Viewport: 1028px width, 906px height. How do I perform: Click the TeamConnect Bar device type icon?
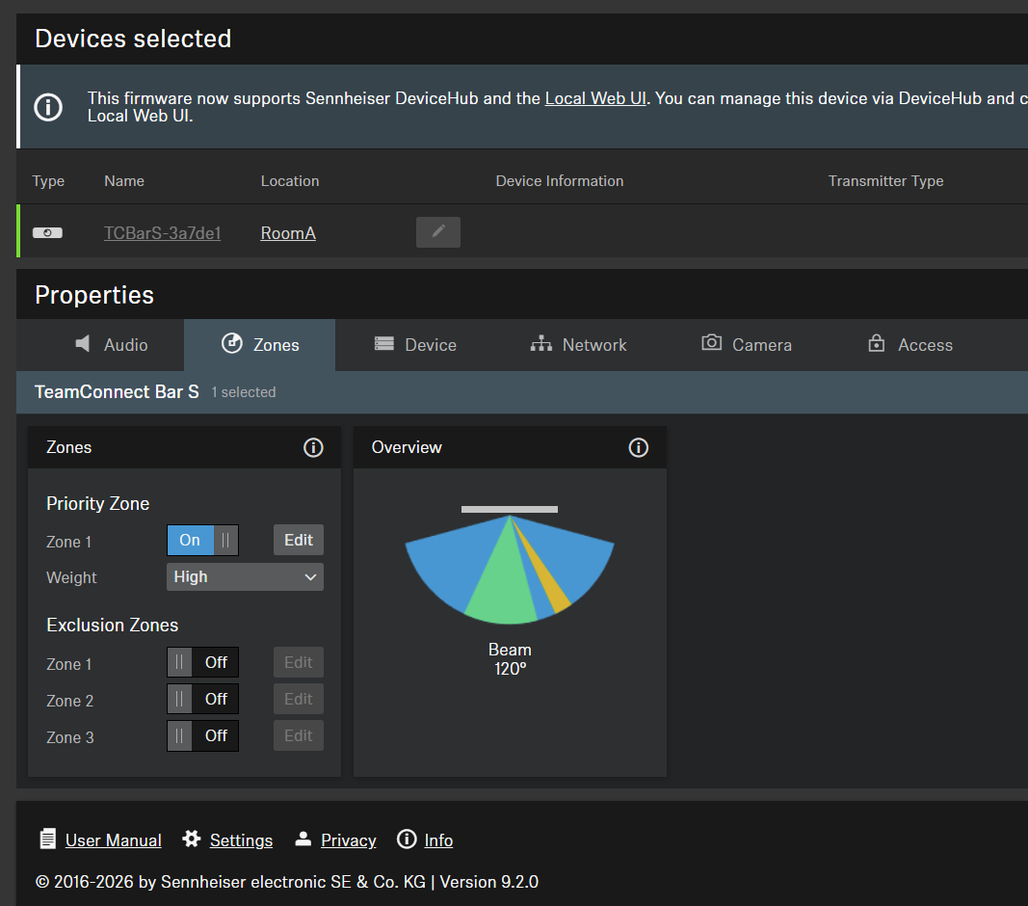click(47, 233)
